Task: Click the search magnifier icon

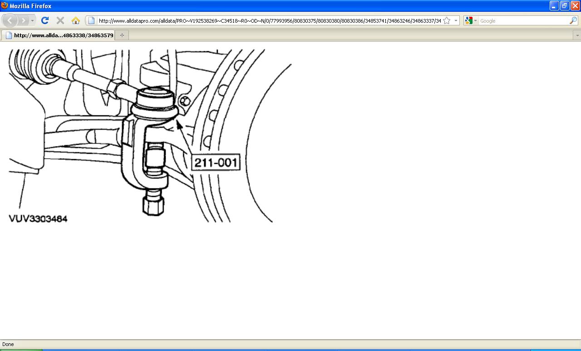Action: (573, 21)
